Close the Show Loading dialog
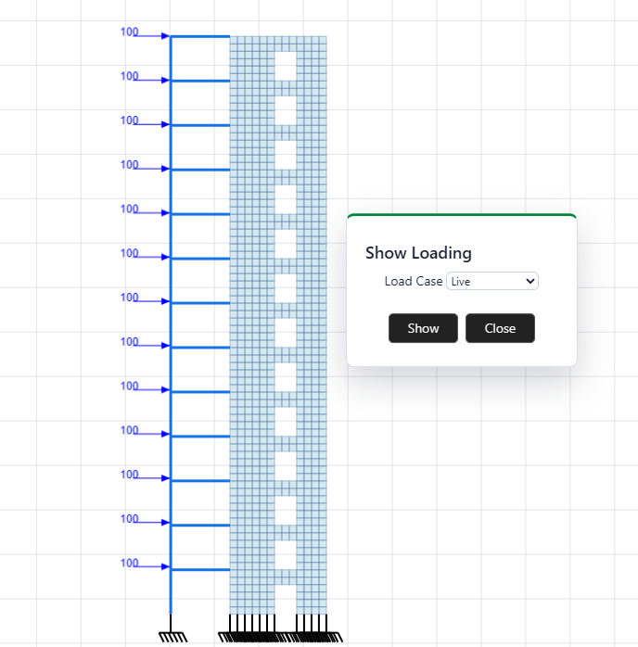The width and height of the screenshot is (638, 647). (500, 328)
